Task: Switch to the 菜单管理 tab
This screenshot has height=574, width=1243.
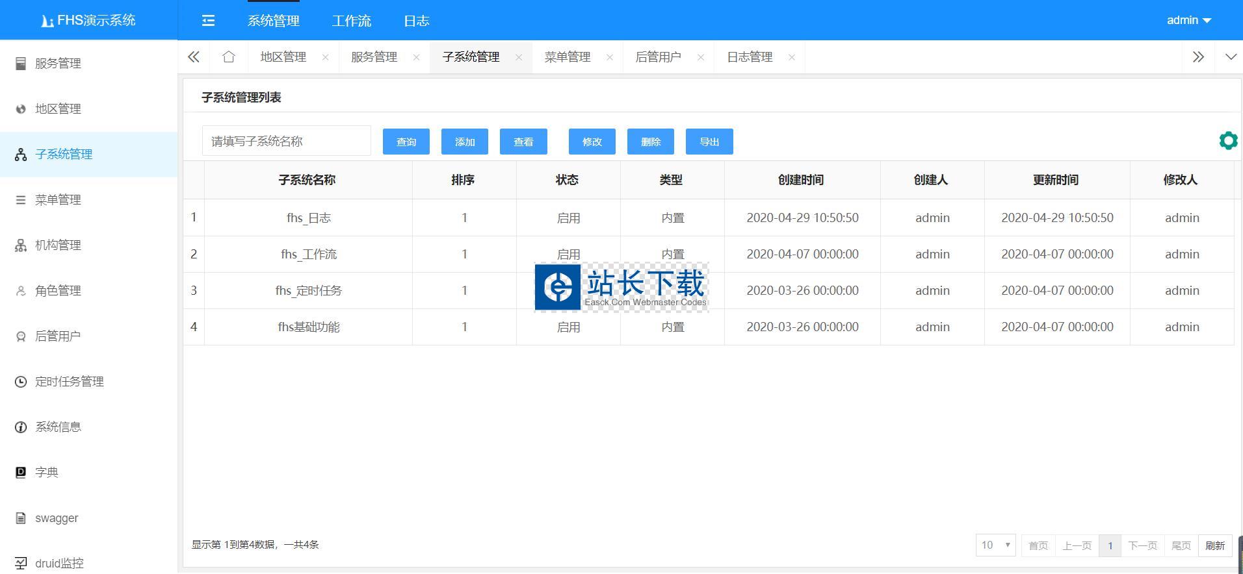Action: tap(567, 57)
